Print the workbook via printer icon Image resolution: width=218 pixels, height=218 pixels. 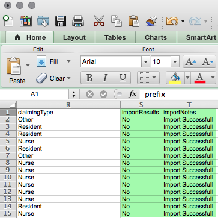pyautogui.click(x=78, y=21)
